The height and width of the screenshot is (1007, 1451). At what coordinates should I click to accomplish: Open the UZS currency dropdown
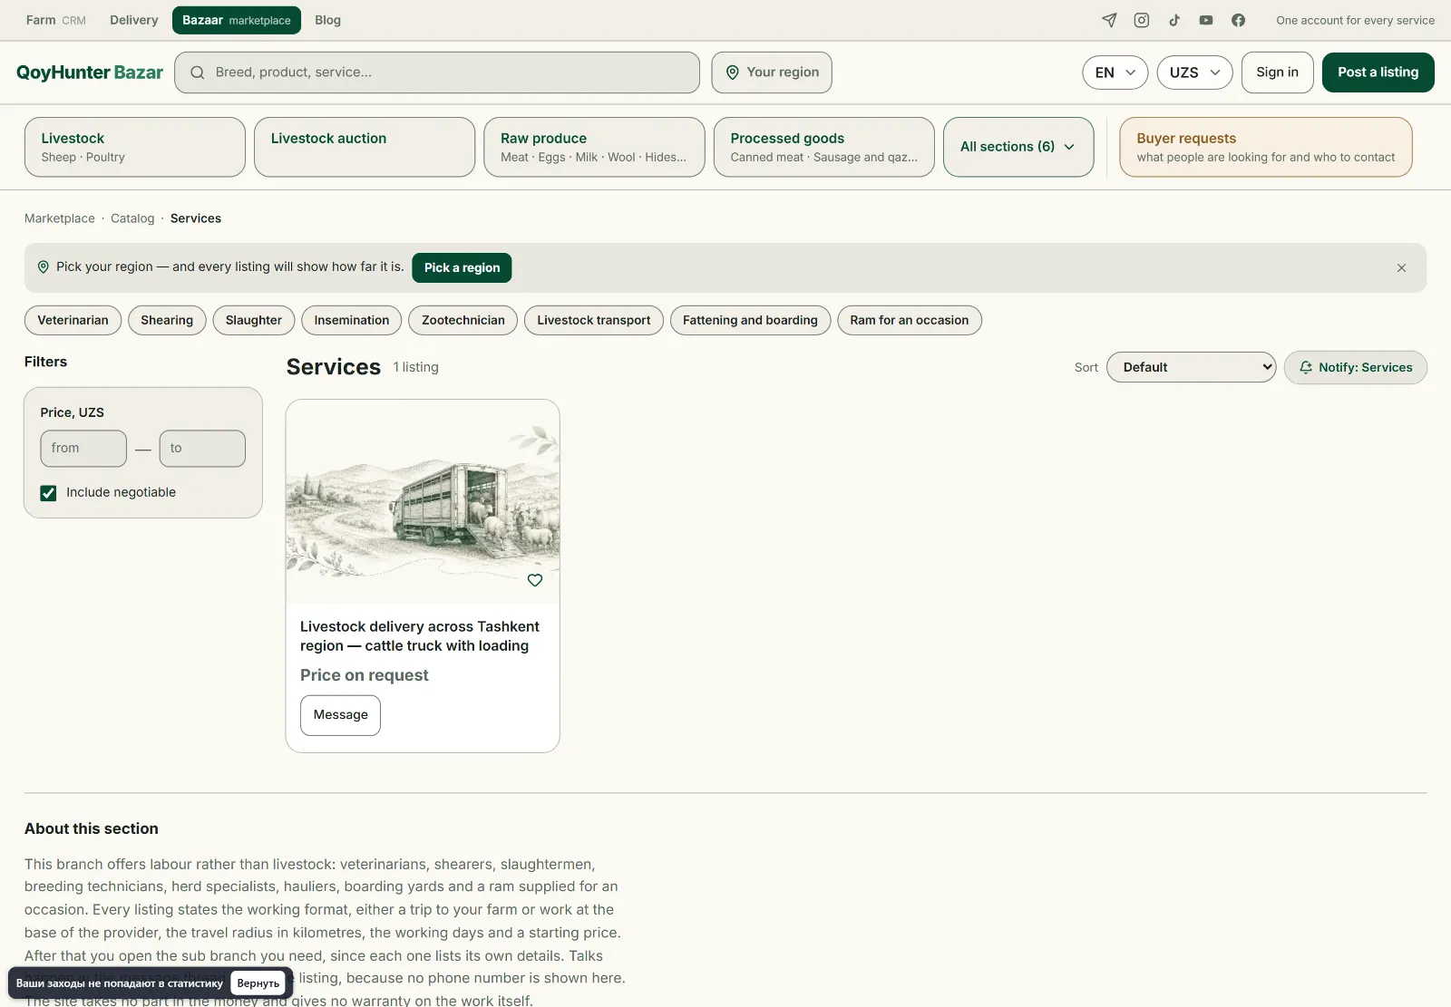pos(1194,73)
